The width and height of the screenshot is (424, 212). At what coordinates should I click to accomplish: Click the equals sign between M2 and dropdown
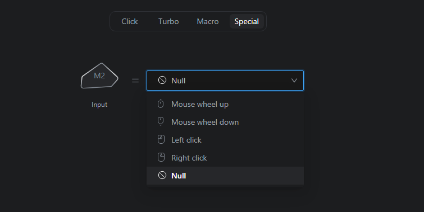point(135,81)
